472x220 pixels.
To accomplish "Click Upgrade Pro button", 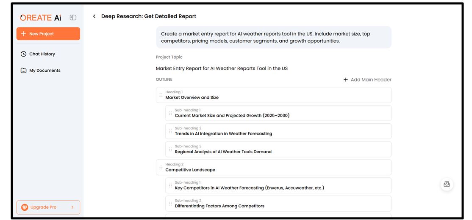I will 44,207.
